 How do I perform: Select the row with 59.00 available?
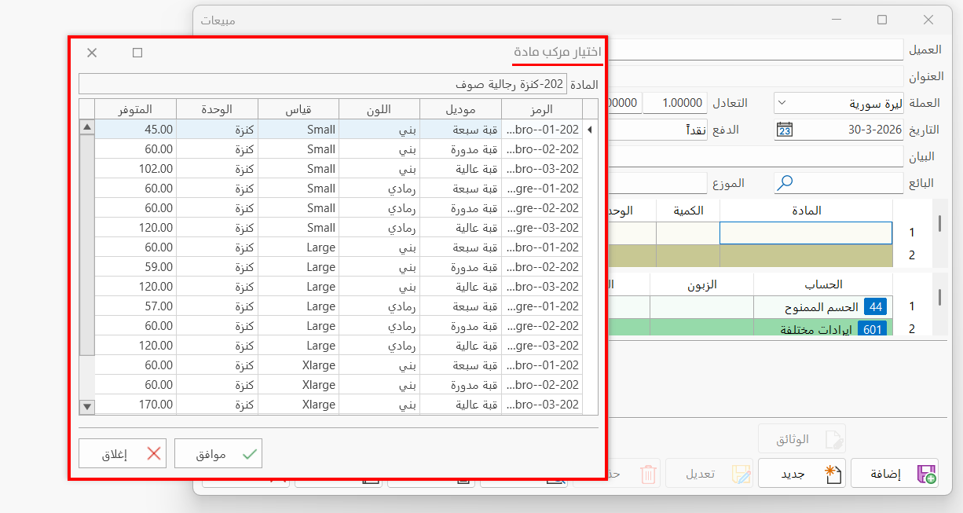(x=339, y=267)
